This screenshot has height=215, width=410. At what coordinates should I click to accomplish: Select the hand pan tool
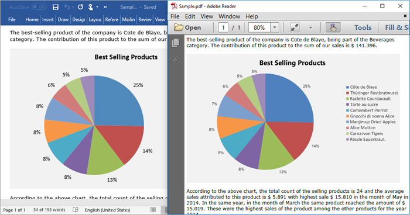pos(333,27)
